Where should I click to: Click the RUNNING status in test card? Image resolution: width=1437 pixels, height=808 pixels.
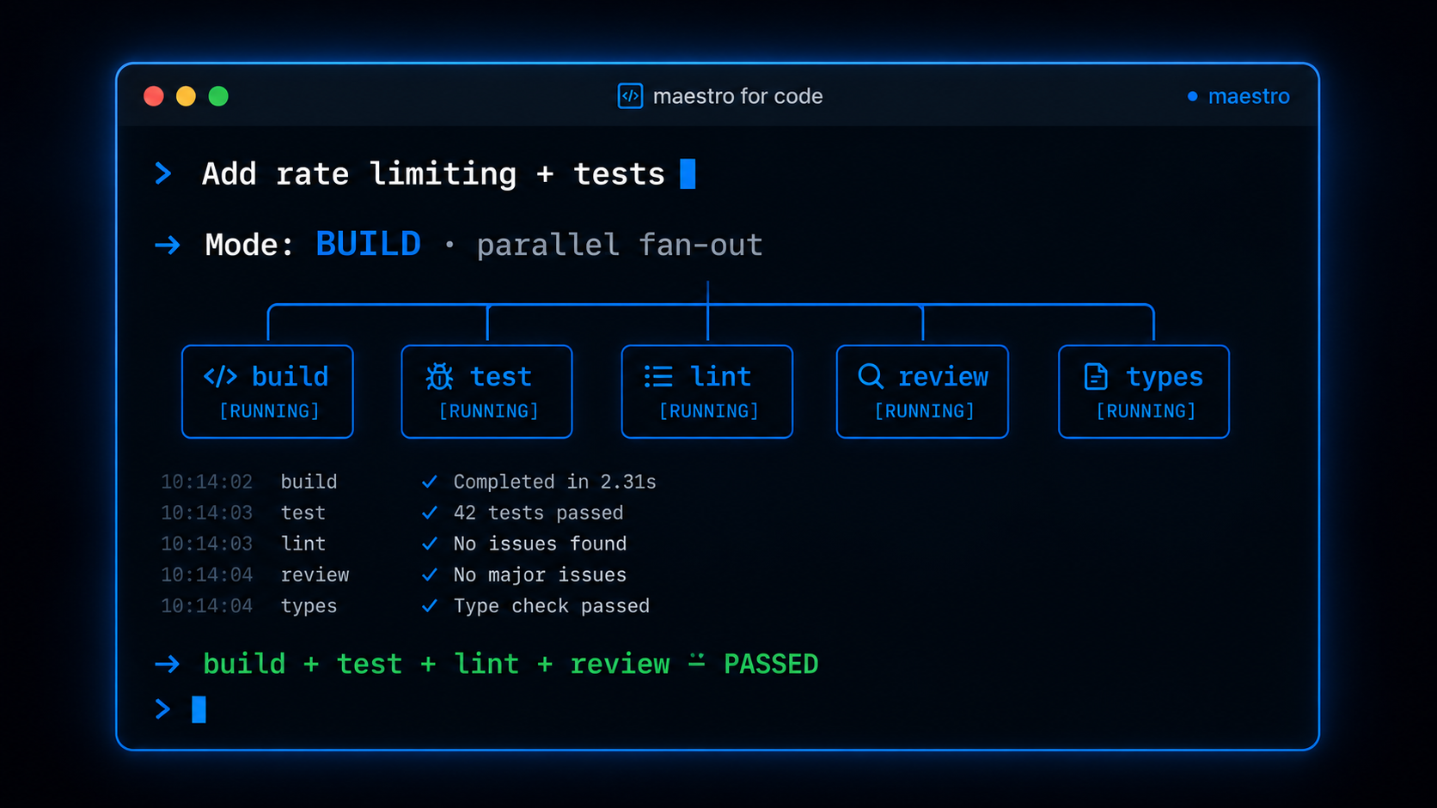[x=488, y=411]
